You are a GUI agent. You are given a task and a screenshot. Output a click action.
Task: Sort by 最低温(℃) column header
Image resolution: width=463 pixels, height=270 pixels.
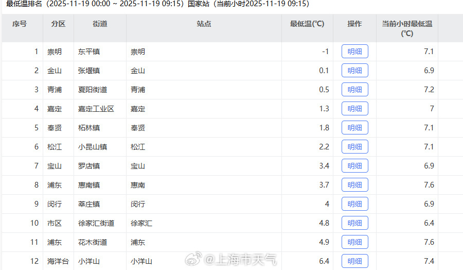pyautogui.click(x=307, y=24)
